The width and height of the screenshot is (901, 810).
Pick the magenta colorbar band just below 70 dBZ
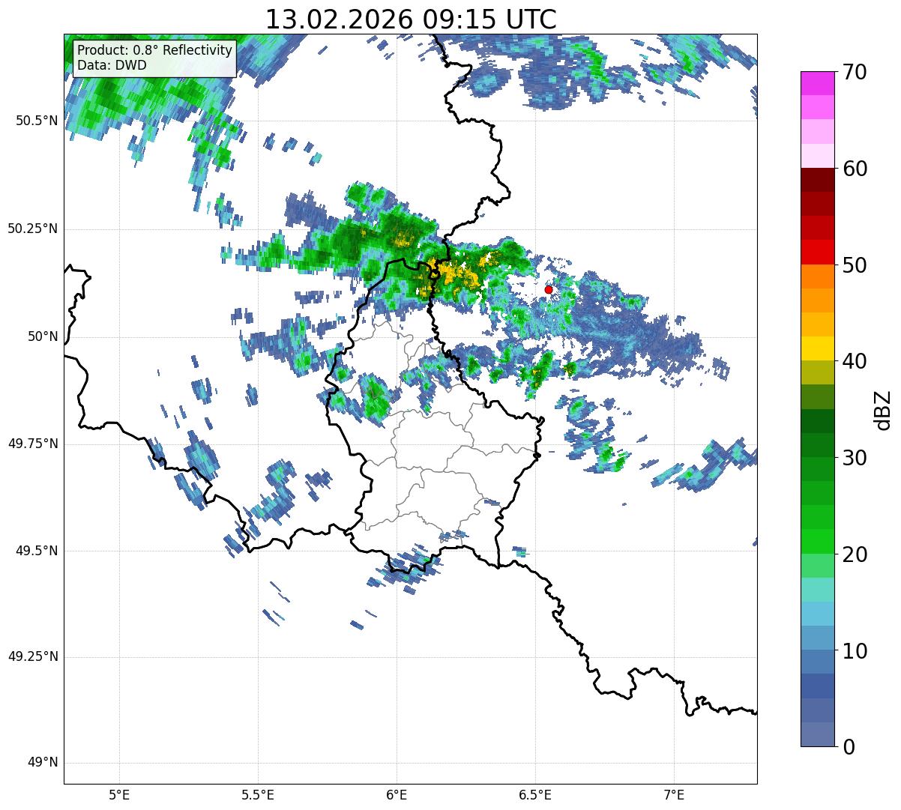pyautogui.click(x=817, y=83)
